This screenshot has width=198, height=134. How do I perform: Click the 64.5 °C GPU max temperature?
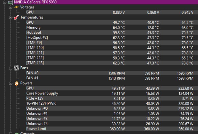click(187, 23)
